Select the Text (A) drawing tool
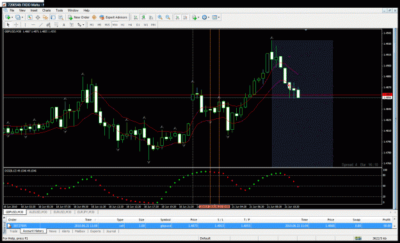This screenshot has height=243, width=400. 64,25
